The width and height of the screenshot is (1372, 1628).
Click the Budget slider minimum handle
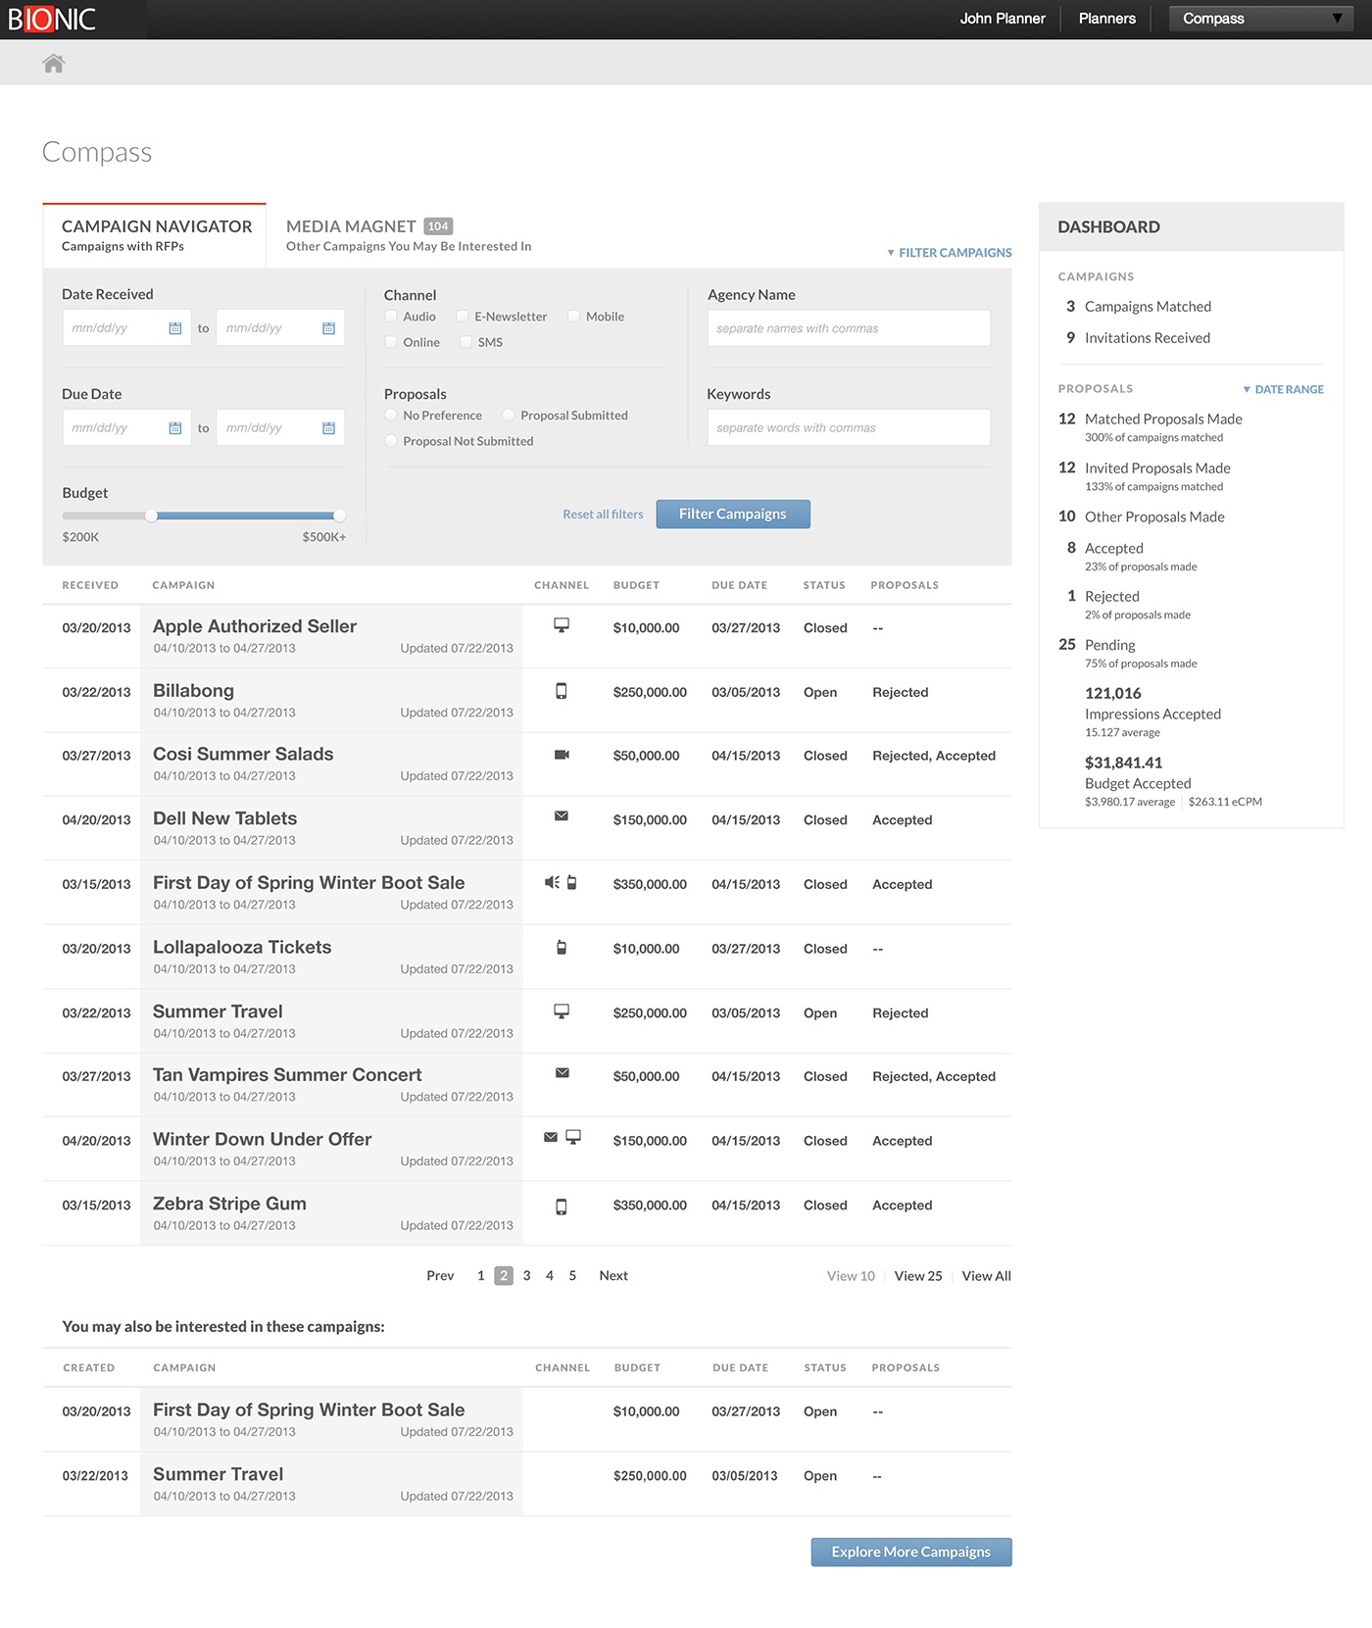pos(151,516)
